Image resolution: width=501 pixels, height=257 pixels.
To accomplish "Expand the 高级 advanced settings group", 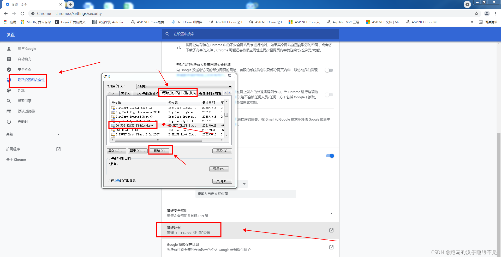I will (x=33, y=134).
